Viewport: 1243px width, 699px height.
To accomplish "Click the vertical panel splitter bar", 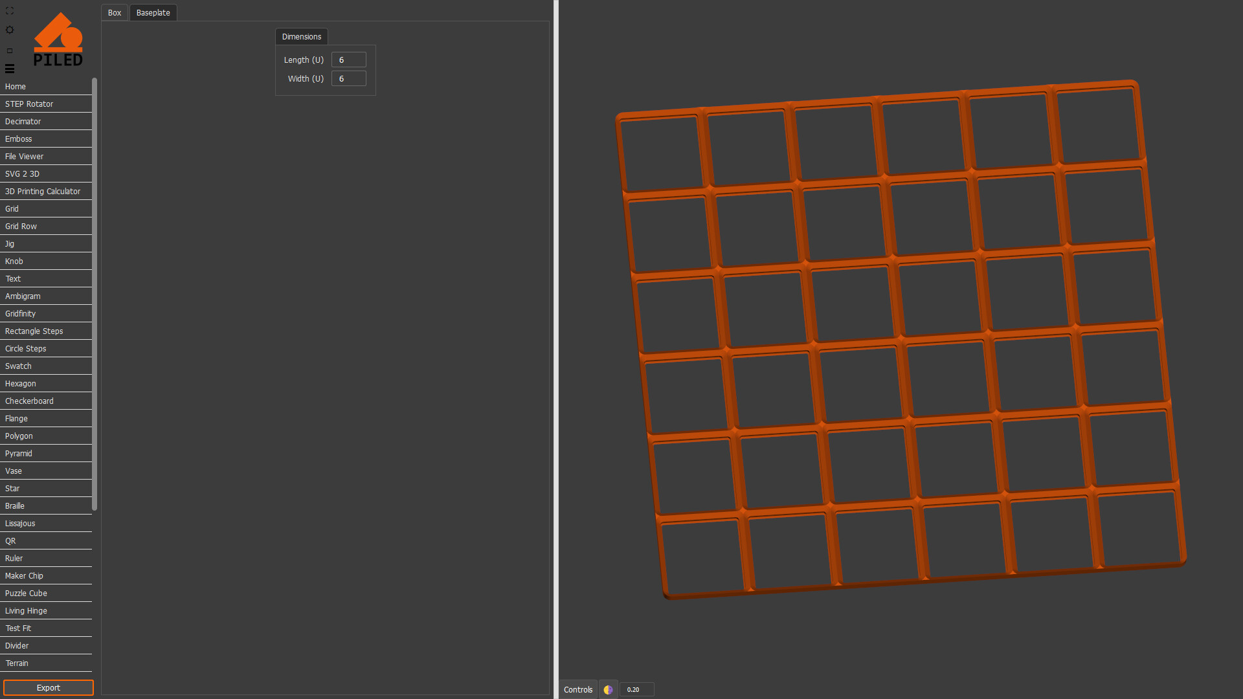I will (x=555, y=349).
